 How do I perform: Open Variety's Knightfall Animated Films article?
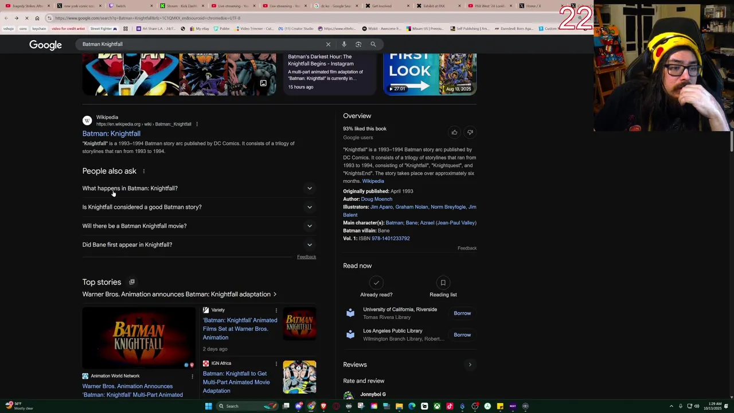[240, 329]
